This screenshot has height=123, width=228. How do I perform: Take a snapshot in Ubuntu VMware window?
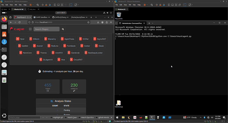(42, 5)
